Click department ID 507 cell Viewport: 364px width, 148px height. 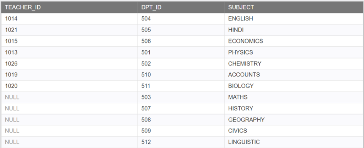pyautogui.click(x=181, y=108)
